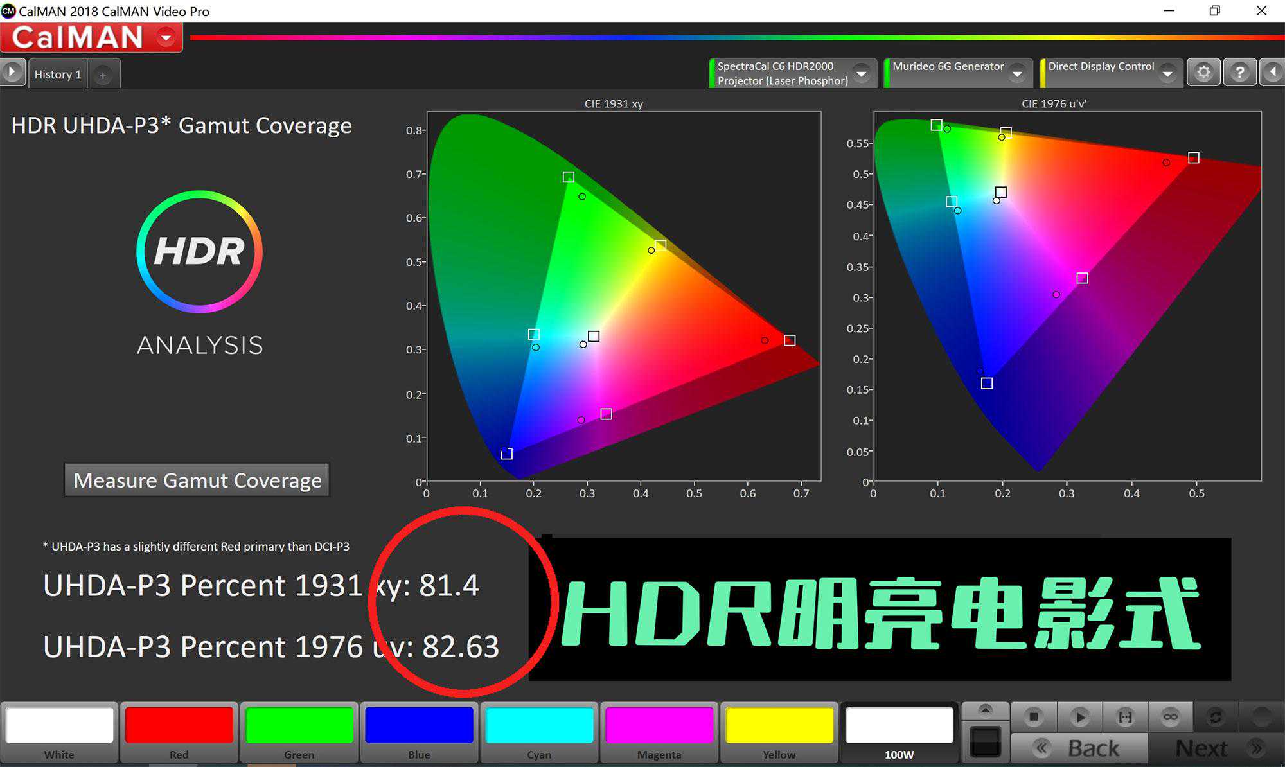Expand the SpectraCal C6 HDR2000 meter dropdown
This screenshot has height=767, width=1285.
[862, 73]
